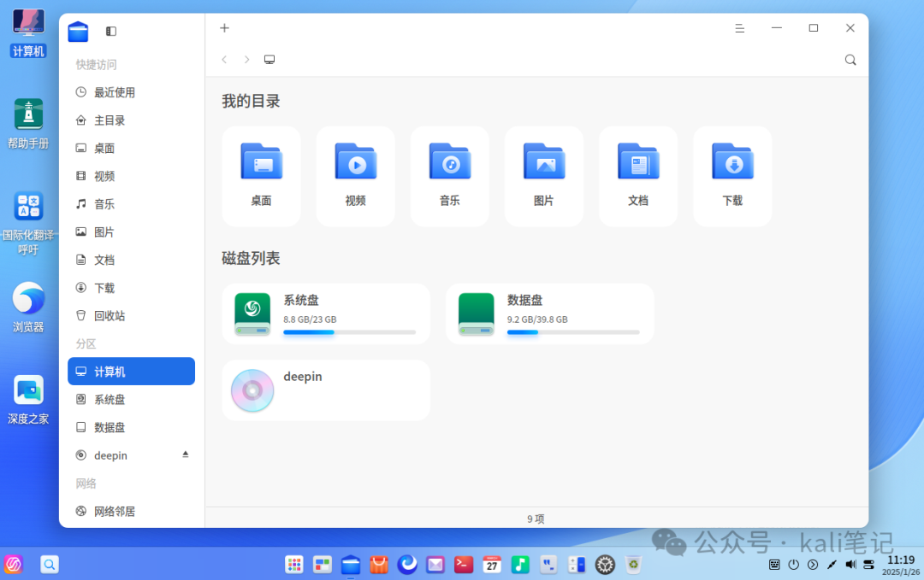Click the 磁盘列表 section heading

click(251, 258)
